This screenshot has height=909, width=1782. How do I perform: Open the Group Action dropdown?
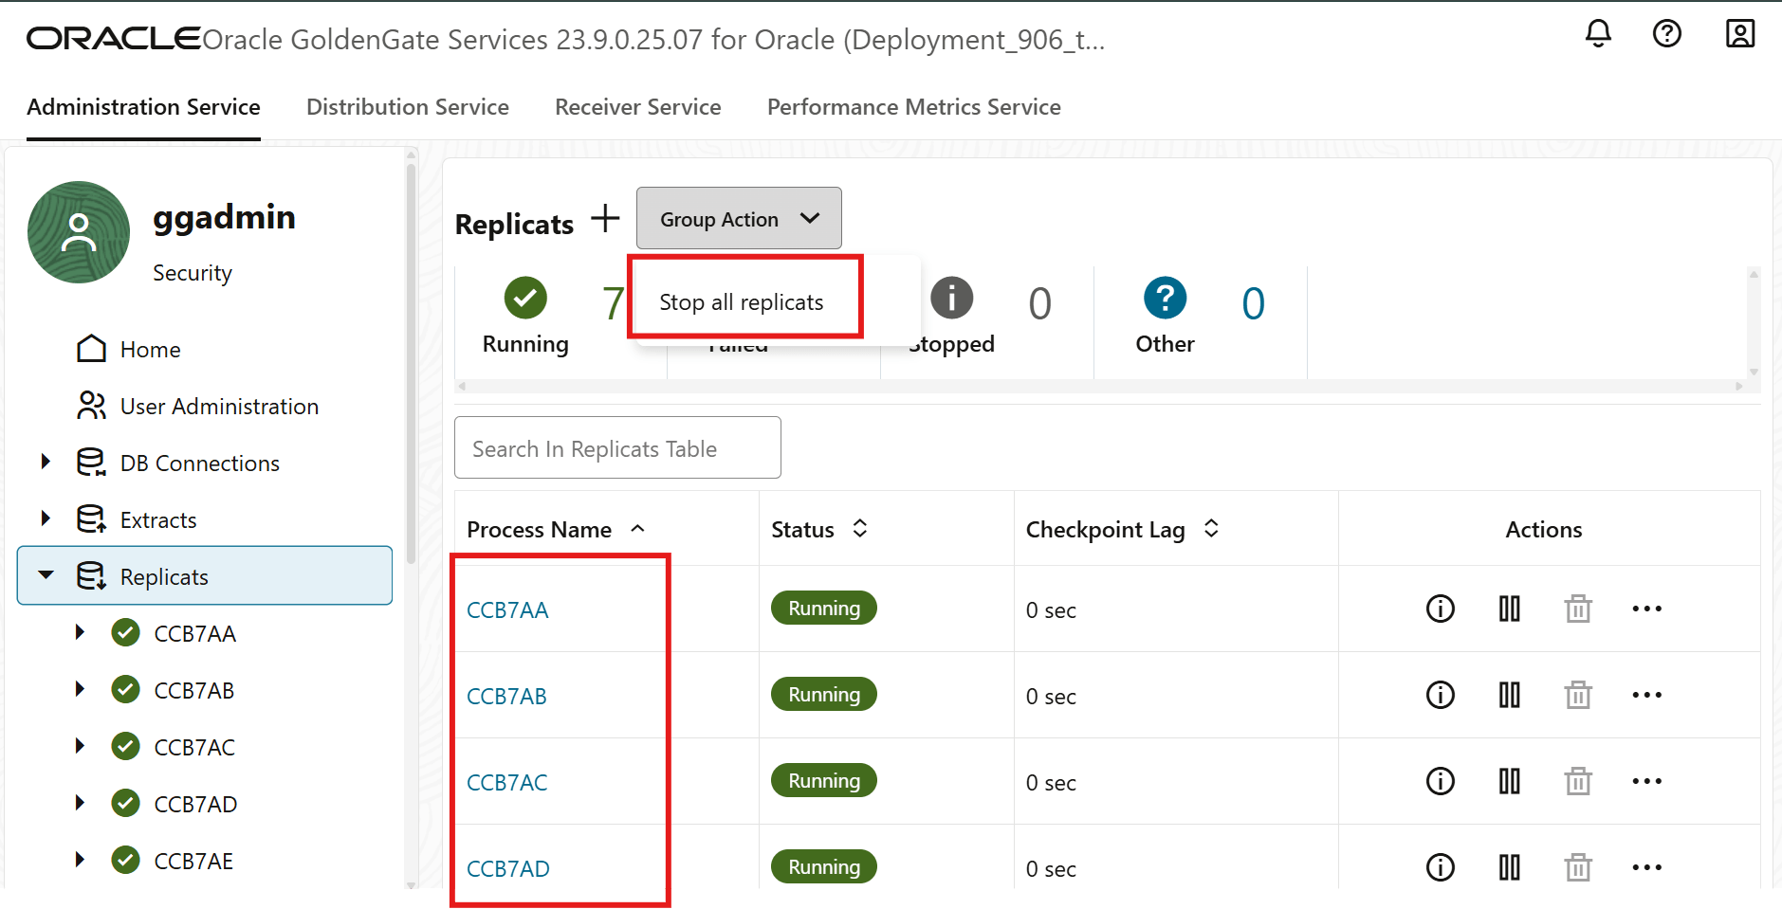pyautogui.click(x=739, y=218)
